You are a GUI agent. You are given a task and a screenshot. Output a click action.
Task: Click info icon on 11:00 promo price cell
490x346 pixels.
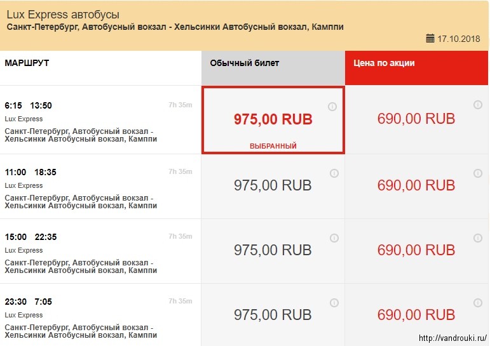tap(478, 173)
